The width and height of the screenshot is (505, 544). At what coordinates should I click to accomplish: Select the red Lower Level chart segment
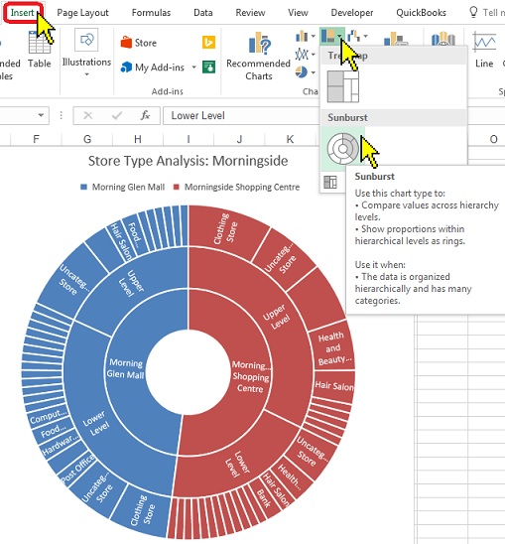tap(238, 465)
